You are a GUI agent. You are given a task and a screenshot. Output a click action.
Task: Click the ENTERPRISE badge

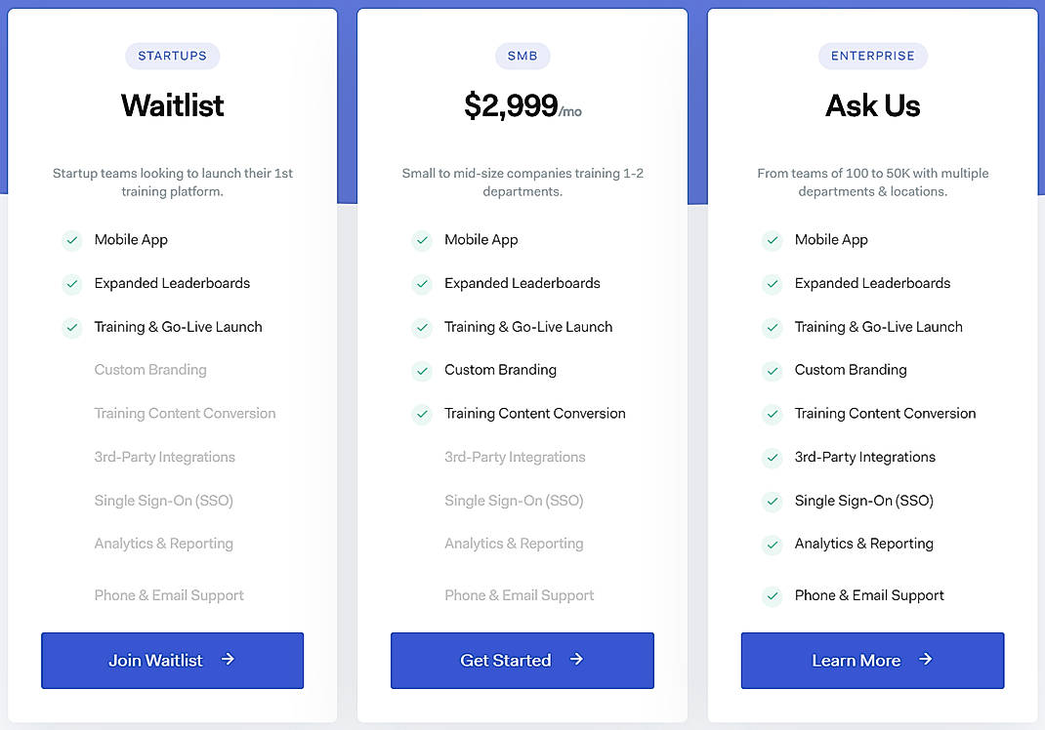pos(872,56)
